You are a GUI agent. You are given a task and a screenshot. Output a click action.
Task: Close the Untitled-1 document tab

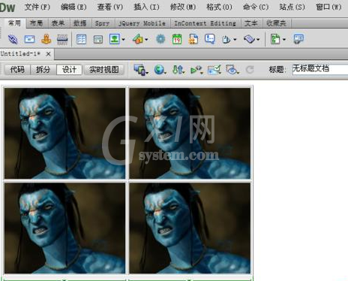click(48, 53)
